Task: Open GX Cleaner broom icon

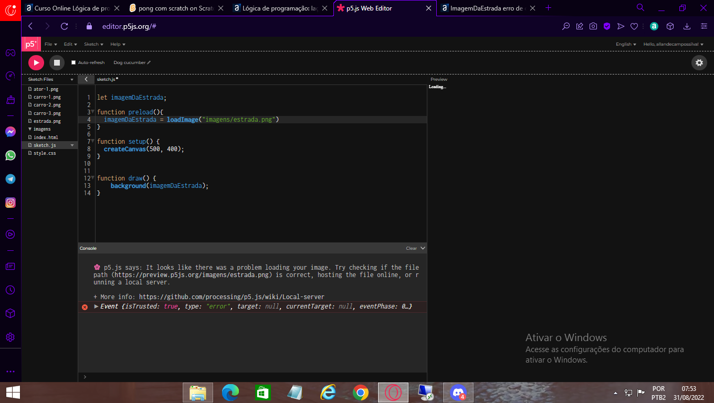Action: coord(10,100)
